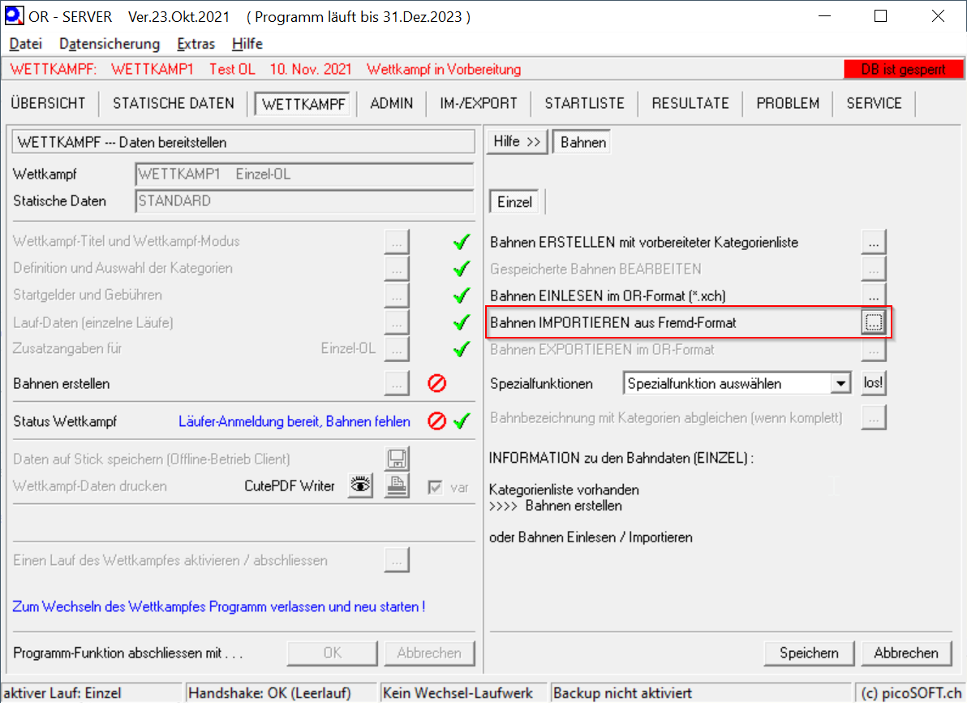The height and width of the screenshot is (703, 967).
Task: Click the Wettkampf name input field
Action: pyautogui.click(x=304, y=175)
